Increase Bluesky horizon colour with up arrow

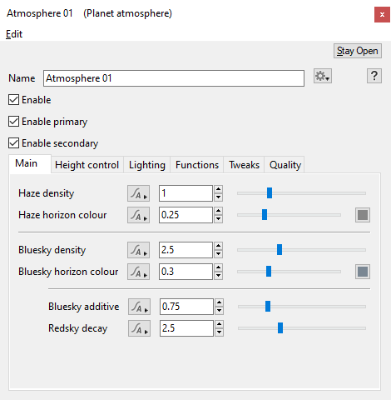(219, 267)
